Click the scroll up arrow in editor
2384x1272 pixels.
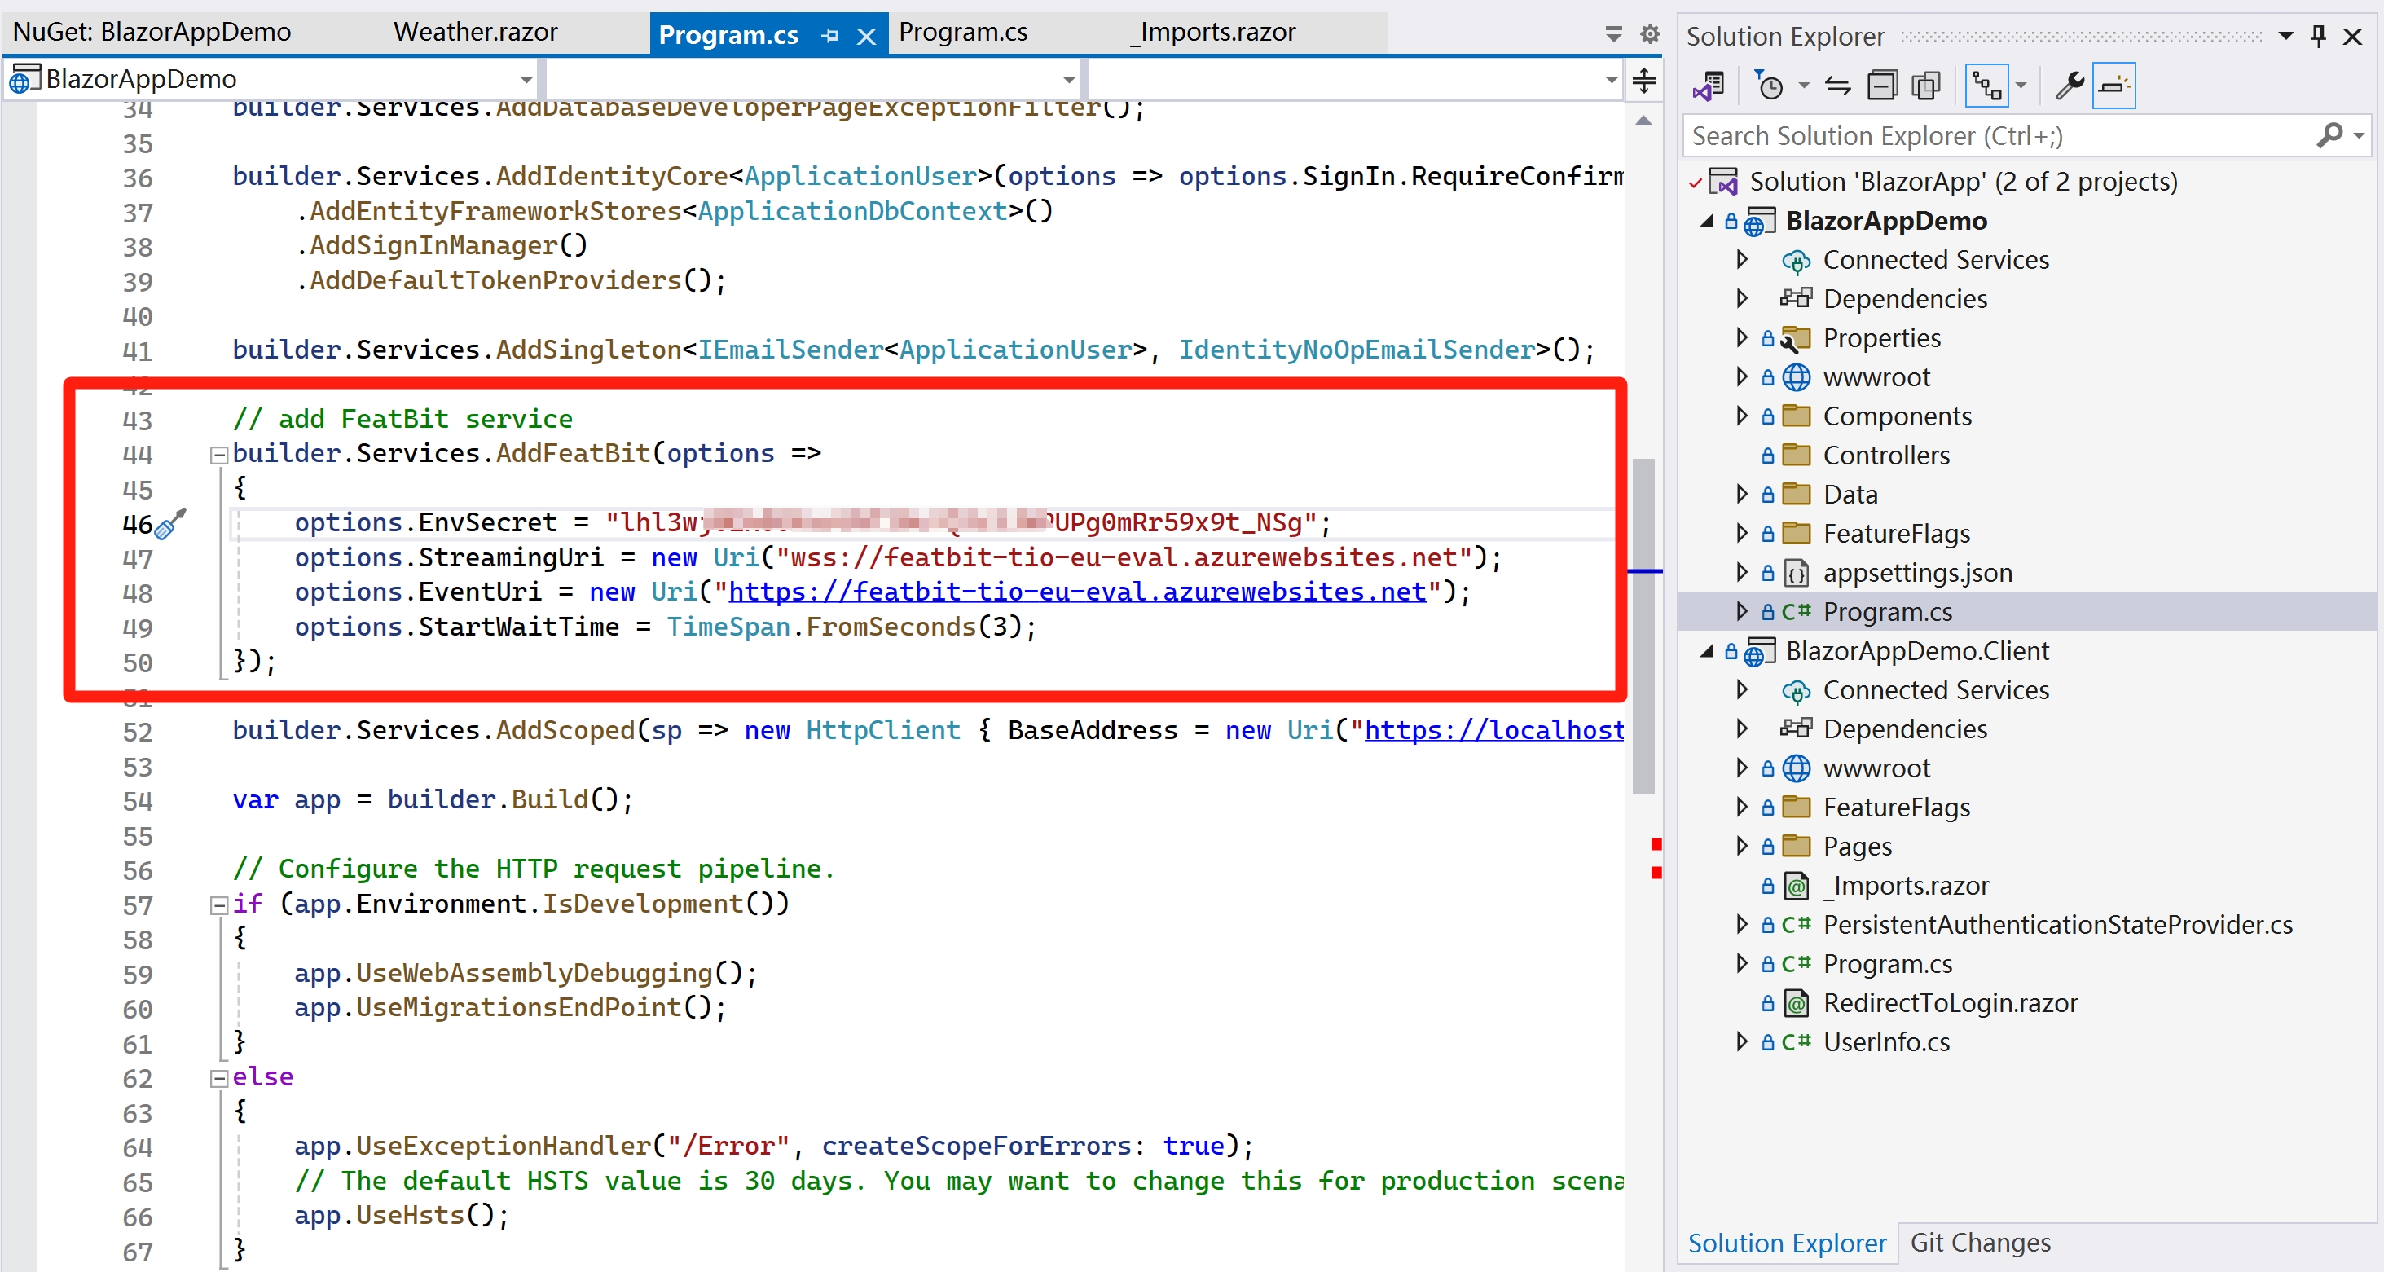pyautogui.click(x=1643, y=121)
